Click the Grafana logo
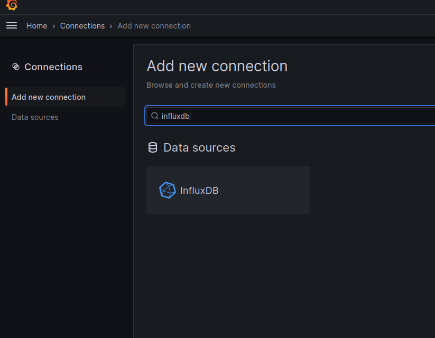The image size is (435, 338). [12, 5]
